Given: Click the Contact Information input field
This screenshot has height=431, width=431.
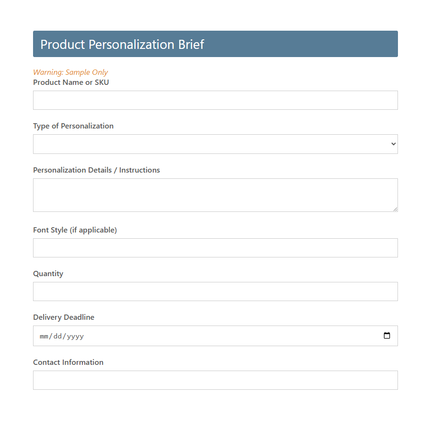Looking at the screenshot, I should (215, 380).
